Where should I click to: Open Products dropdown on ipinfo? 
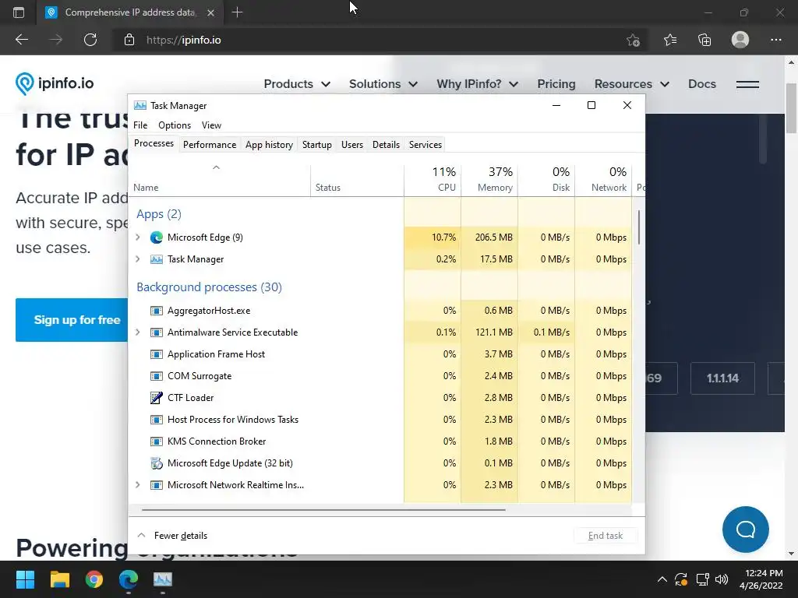click(297, 84)
